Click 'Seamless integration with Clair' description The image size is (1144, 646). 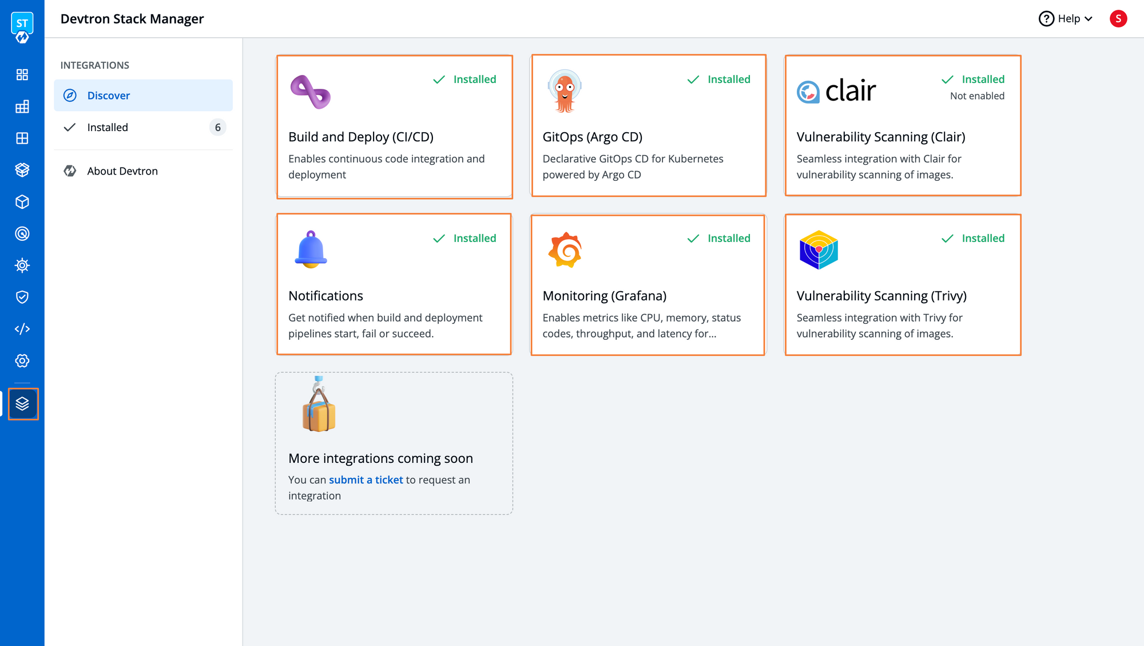pos(879,167)
